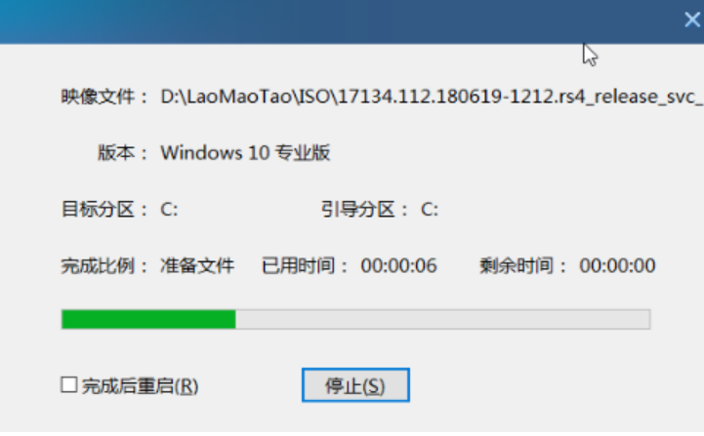The width and height of the screenshot is (704, 436).
Task: Stop the installation with 停止(S) button
Action: pyautogui.click(x=355, y=385)
